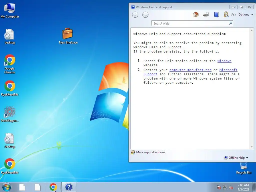Select New Briefcase desktop icon

click(68, 36)
